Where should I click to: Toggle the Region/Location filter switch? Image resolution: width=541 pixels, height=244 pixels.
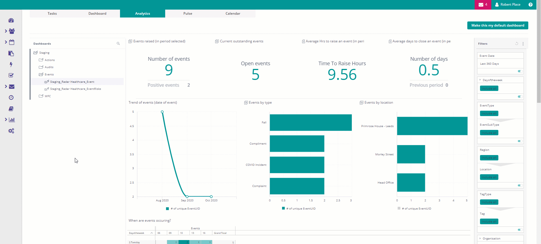coord(520,185)
